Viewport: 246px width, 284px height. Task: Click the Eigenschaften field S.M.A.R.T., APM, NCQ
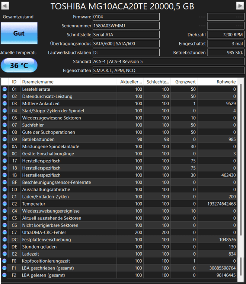[168, 70]
